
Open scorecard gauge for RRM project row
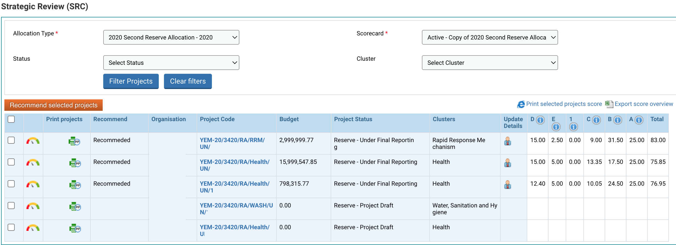click(x=33, y=141)
